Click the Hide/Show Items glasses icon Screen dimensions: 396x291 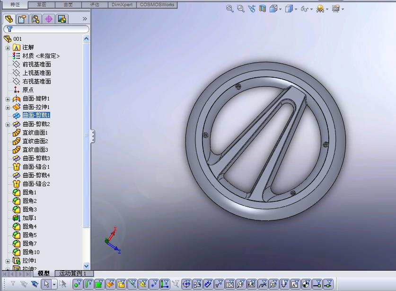point(305,9)
